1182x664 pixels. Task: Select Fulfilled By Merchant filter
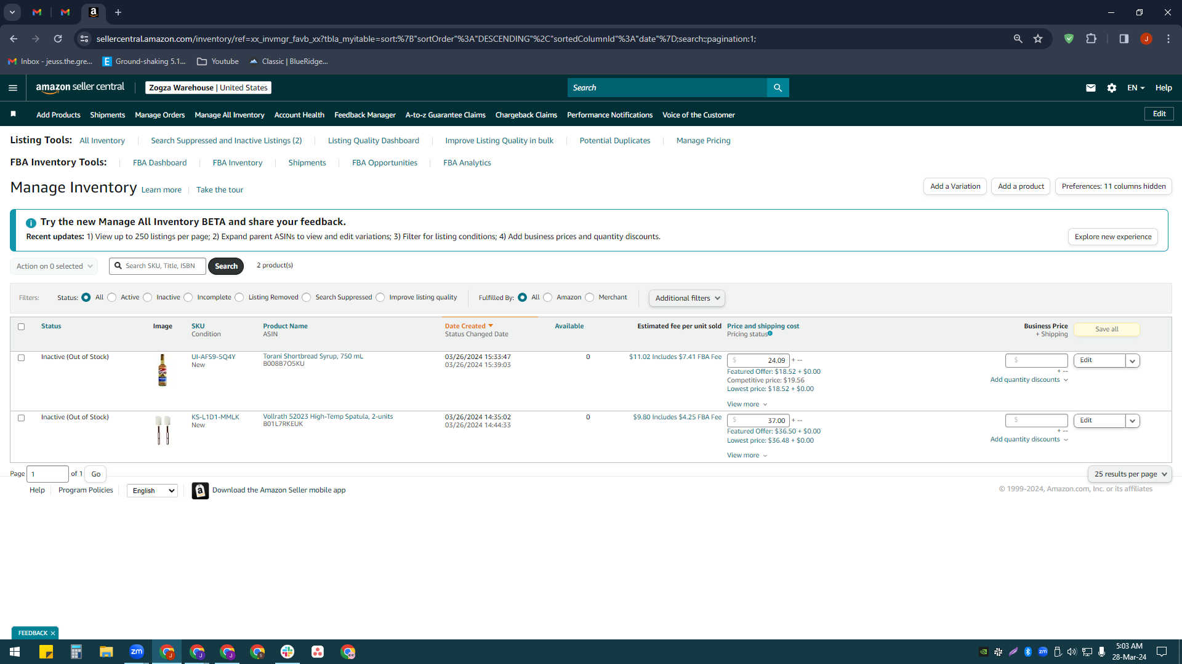pyautogui.click(x=590, y=298)
